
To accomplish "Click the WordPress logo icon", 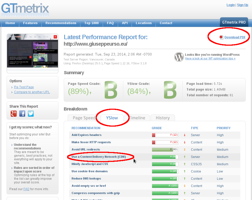I will pyautogui.click(x=179, y=57).
